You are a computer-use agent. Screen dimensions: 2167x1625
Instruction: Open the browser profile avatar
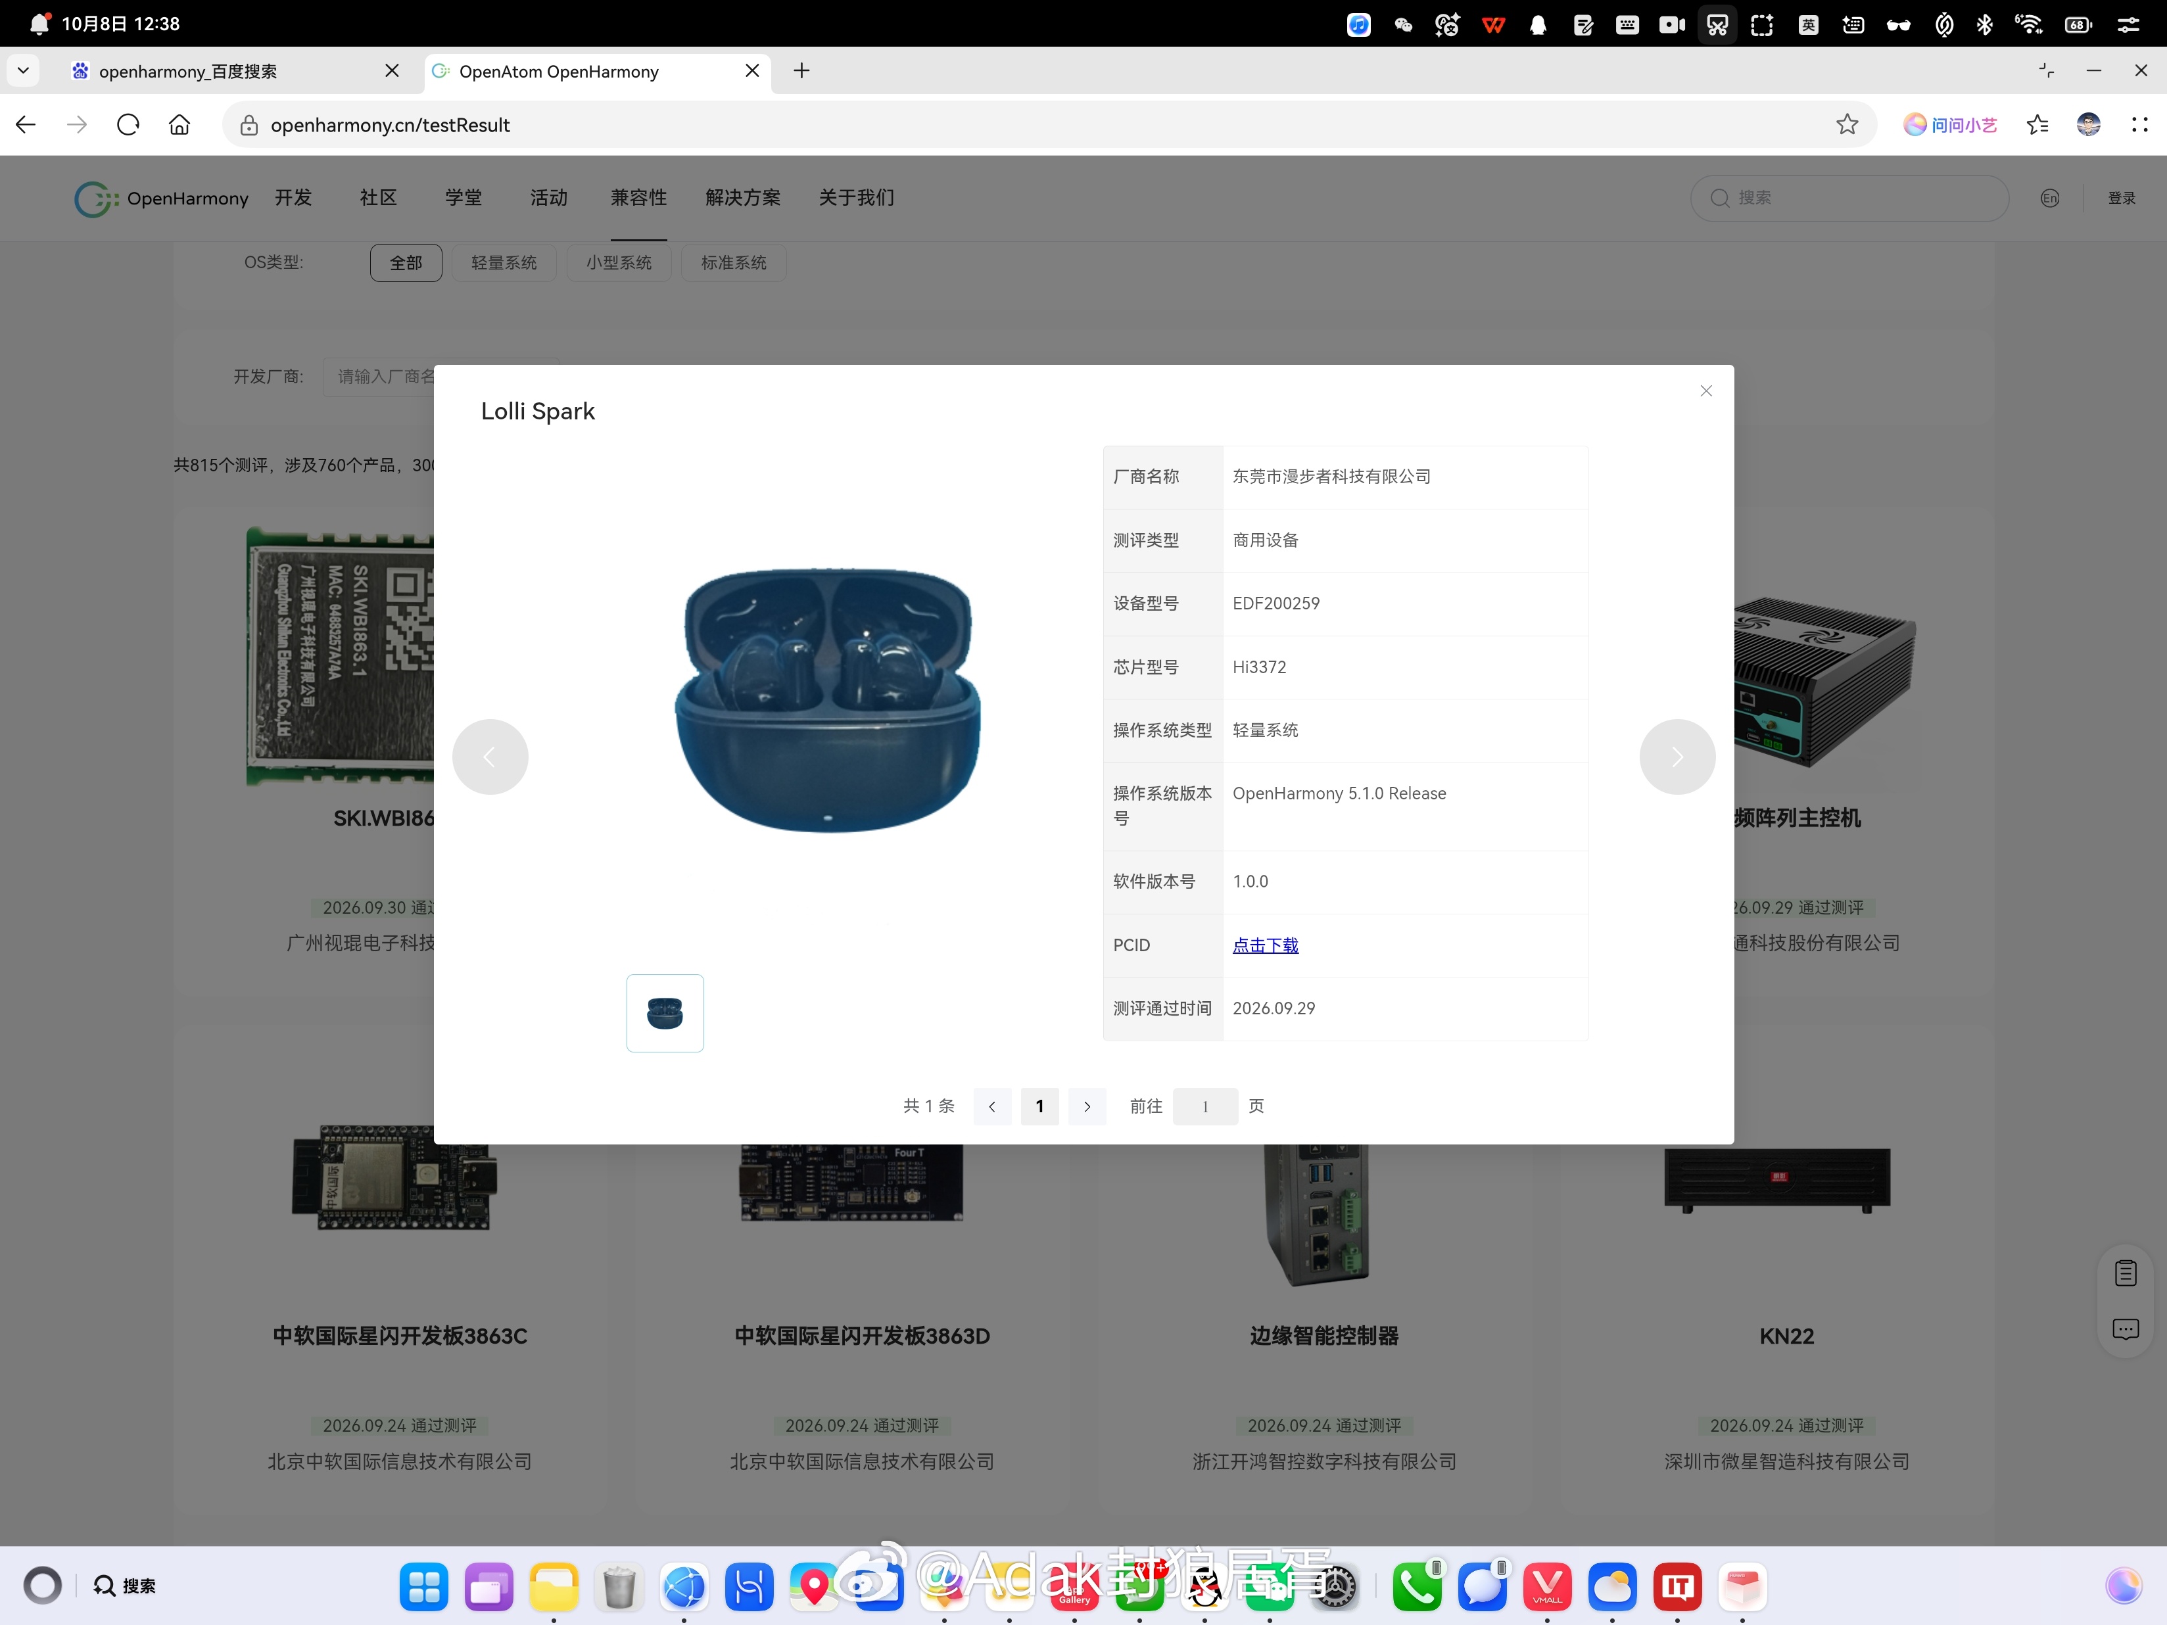coord(2087,124)
